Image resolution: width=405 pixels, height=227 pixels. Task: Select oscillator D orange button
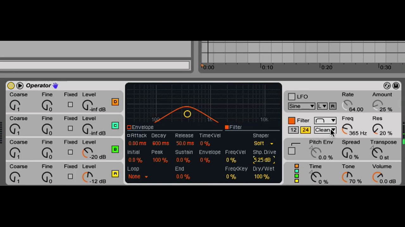[115, 102]
